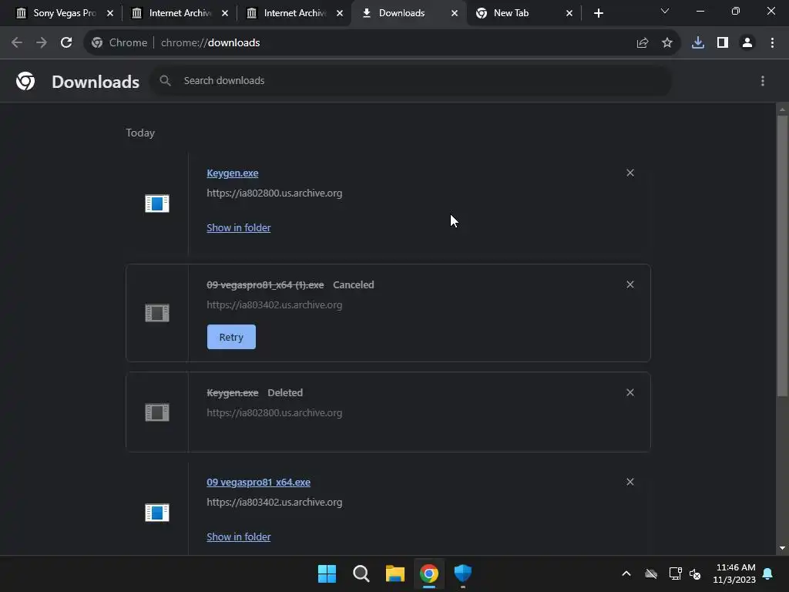Remove canceled 09-vegaspro81_x64 (1).exe entry

click(630, 284)
